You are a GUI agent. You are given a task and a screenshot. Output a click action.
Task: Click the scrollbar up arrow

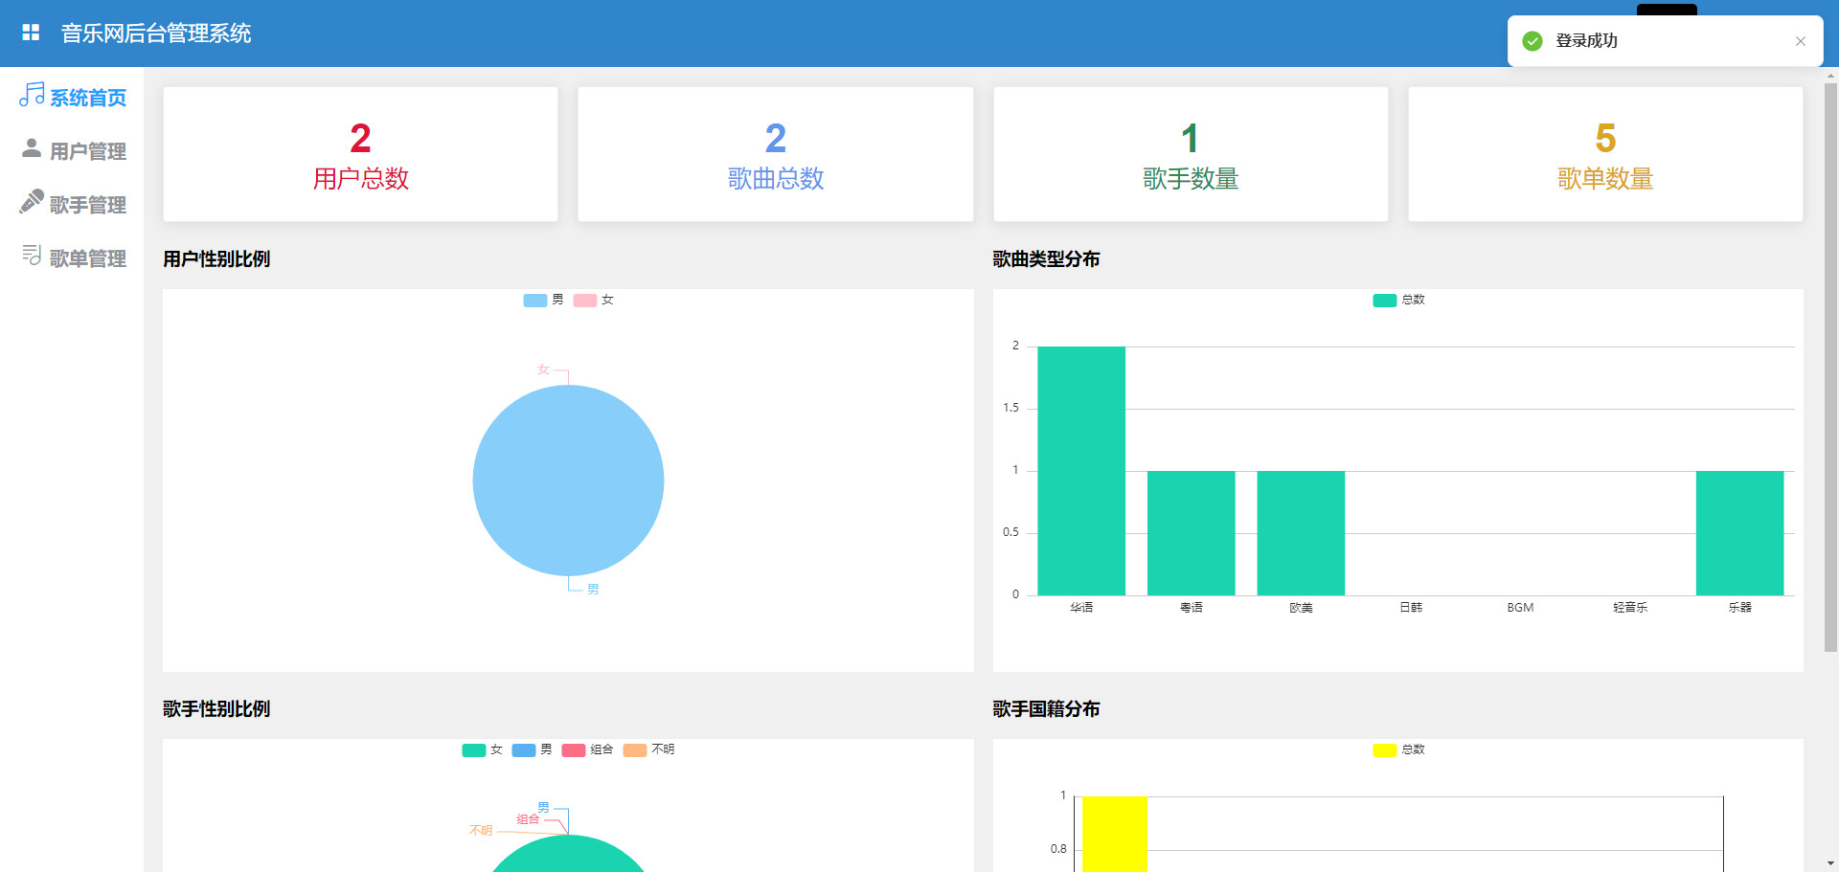1830,75
